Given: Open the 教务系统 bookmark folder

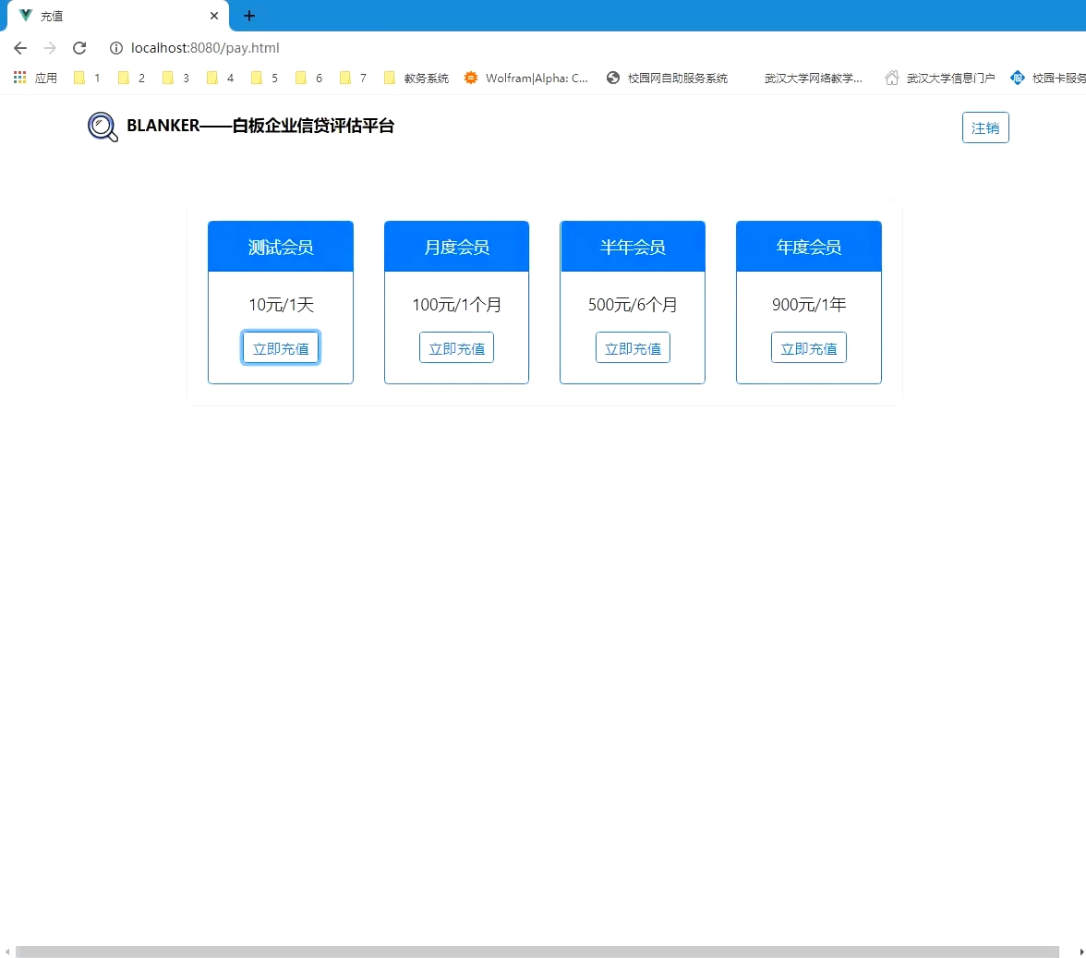Looking at the screenshot, I should 416,78.
